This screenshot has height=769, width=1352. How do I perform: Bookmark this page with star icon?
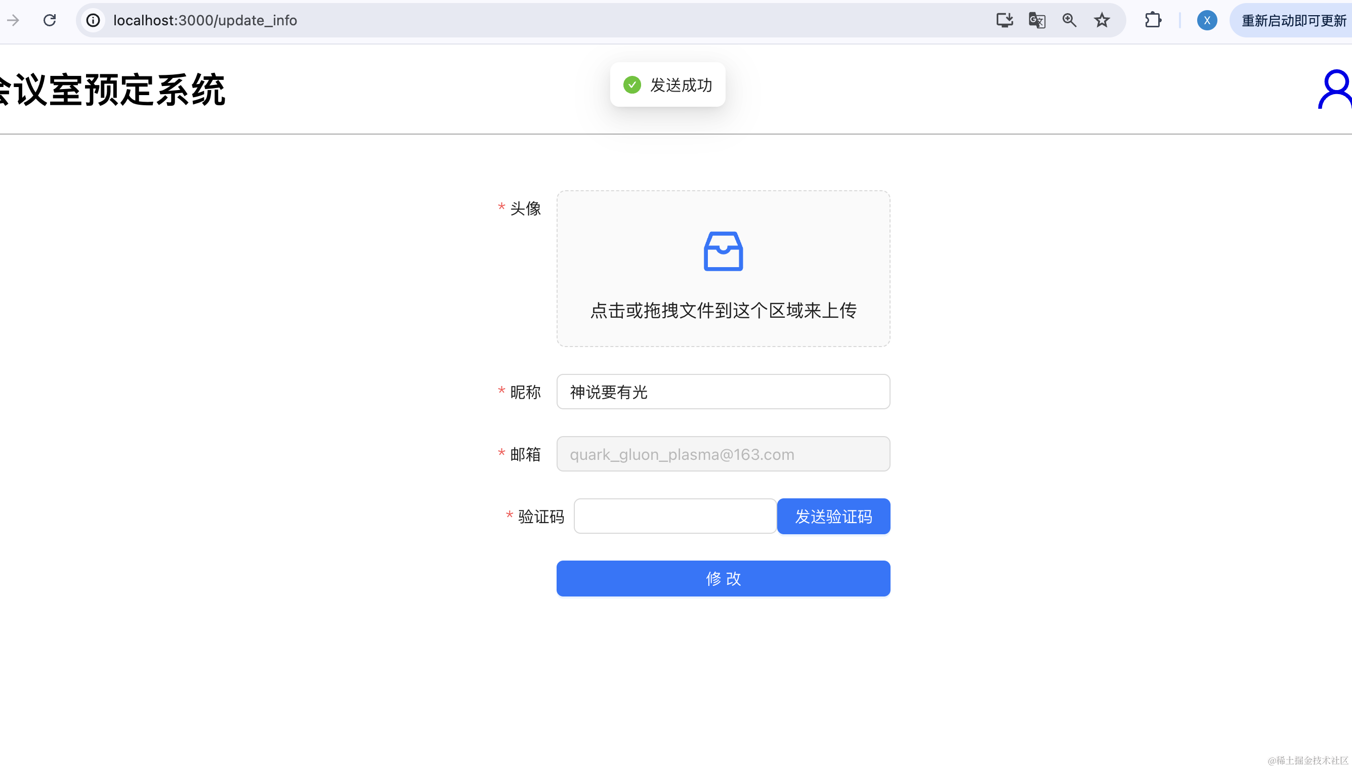click(1102, 20)
